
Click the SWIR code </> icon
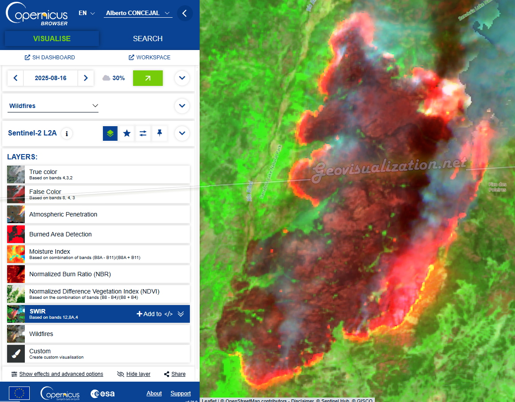coord(168,314)
